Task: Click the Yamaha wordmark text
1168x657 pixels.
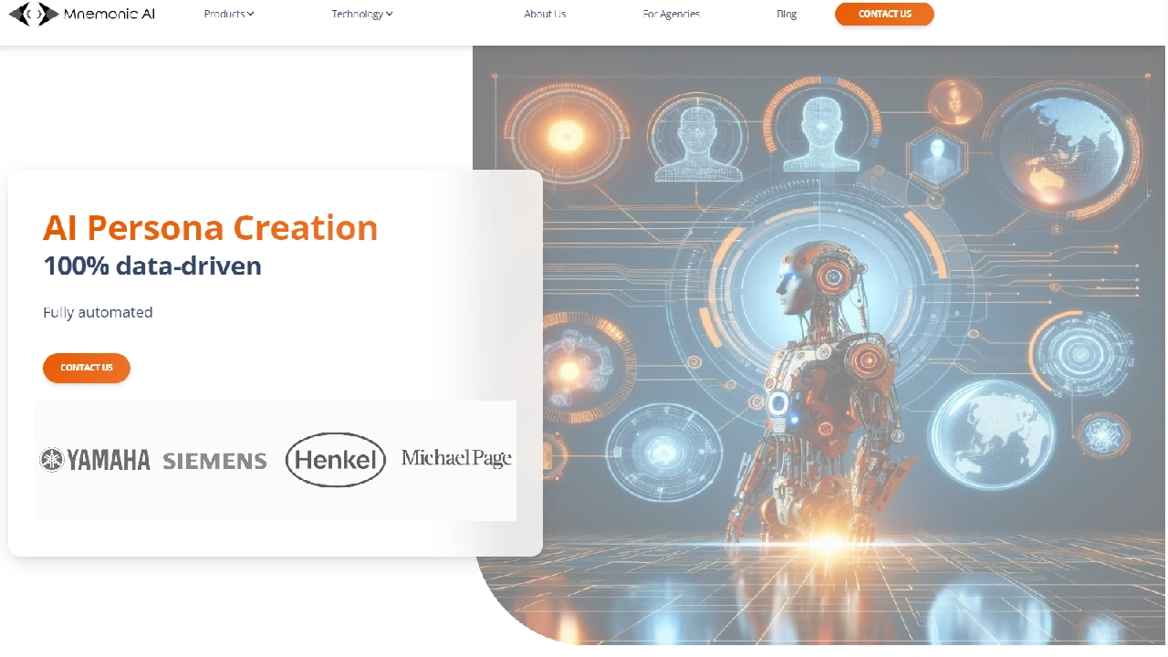Action: (108, 460)
